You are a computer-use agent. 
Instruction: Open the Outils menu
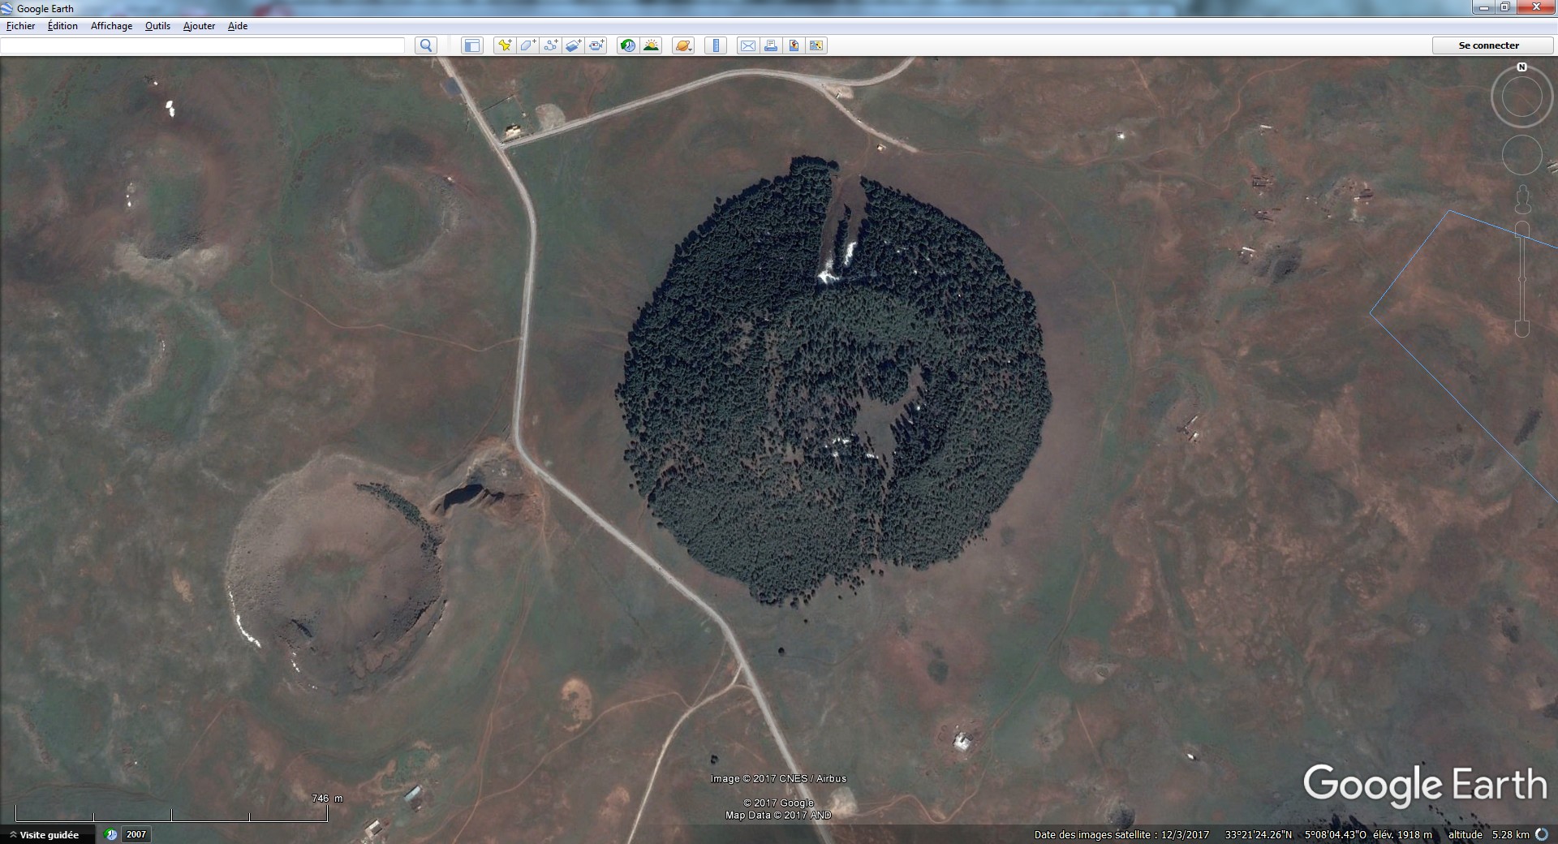157,26
